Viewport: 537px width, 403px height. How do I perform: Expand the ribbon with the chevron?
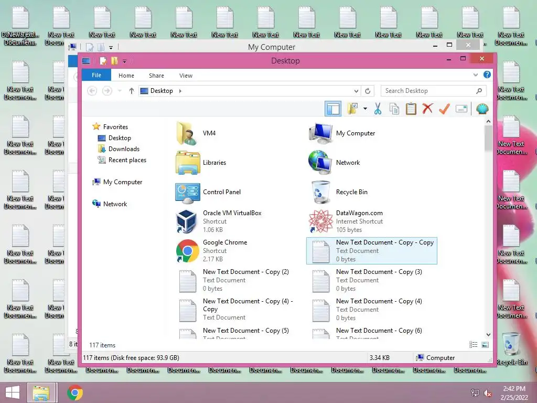pyautogui.click(x=475, y=75)
